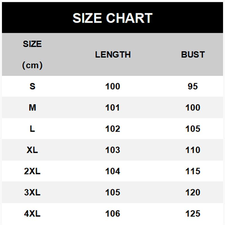
Task: Select bust value 120 for 3XL
Action: click(193, 192)
